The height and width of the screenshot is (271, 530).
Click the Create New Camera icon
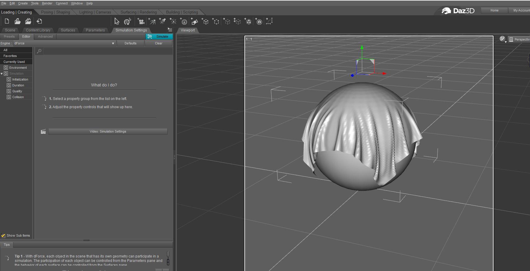pos(141,21)
